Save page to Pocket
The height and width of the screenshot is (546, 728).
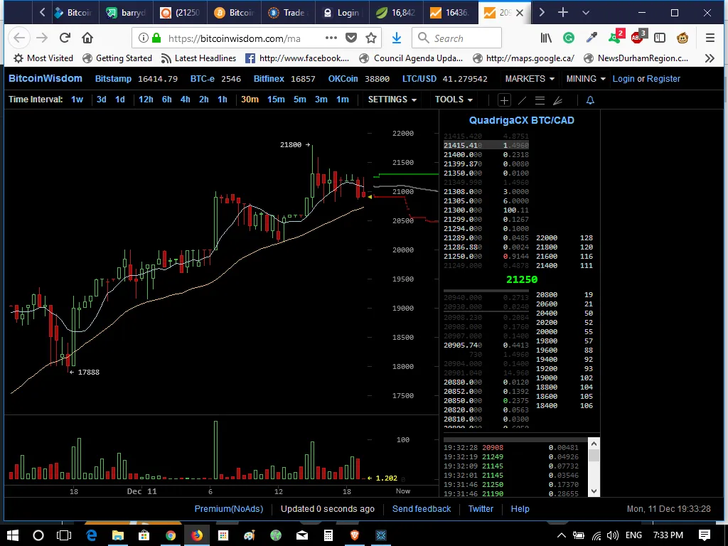tap(351, 38)
